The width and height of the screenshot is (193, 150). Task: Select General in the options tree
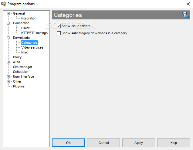click(19, 13)
